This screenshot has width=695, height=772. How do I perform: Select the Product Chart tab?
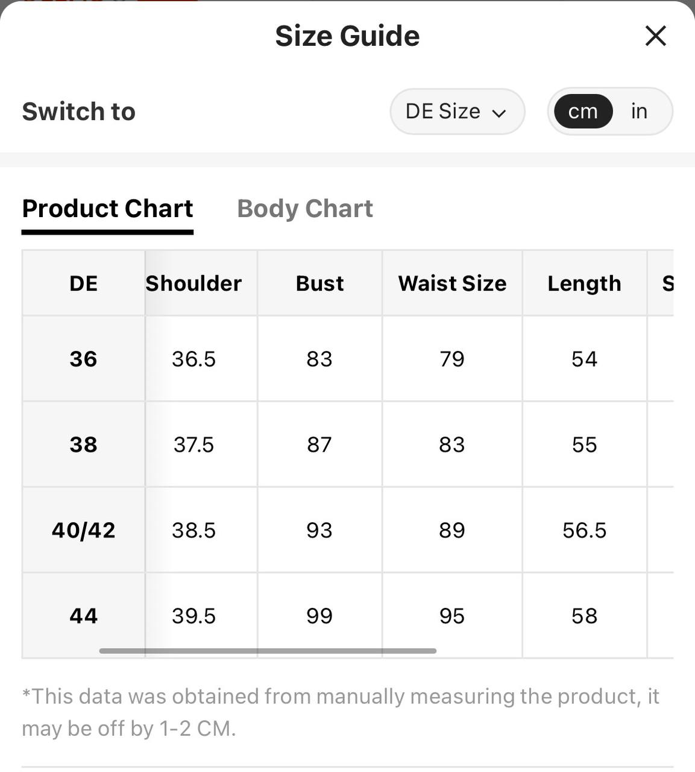click(108, 209)
